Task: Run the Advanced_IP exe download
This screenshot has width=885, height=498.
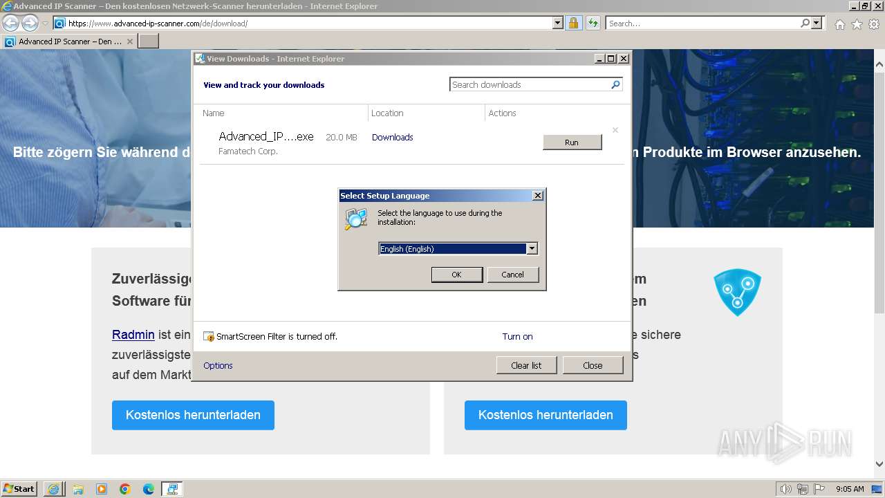Action: (x=572, y=142)
